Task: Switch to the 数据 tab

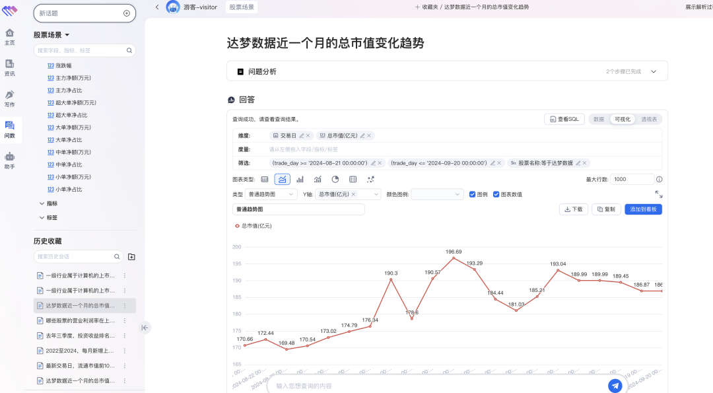Action: point(599,119)
